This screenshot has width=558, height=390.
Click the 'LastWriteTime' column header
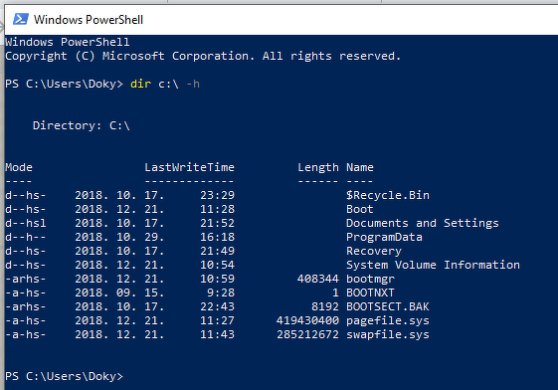189,167
